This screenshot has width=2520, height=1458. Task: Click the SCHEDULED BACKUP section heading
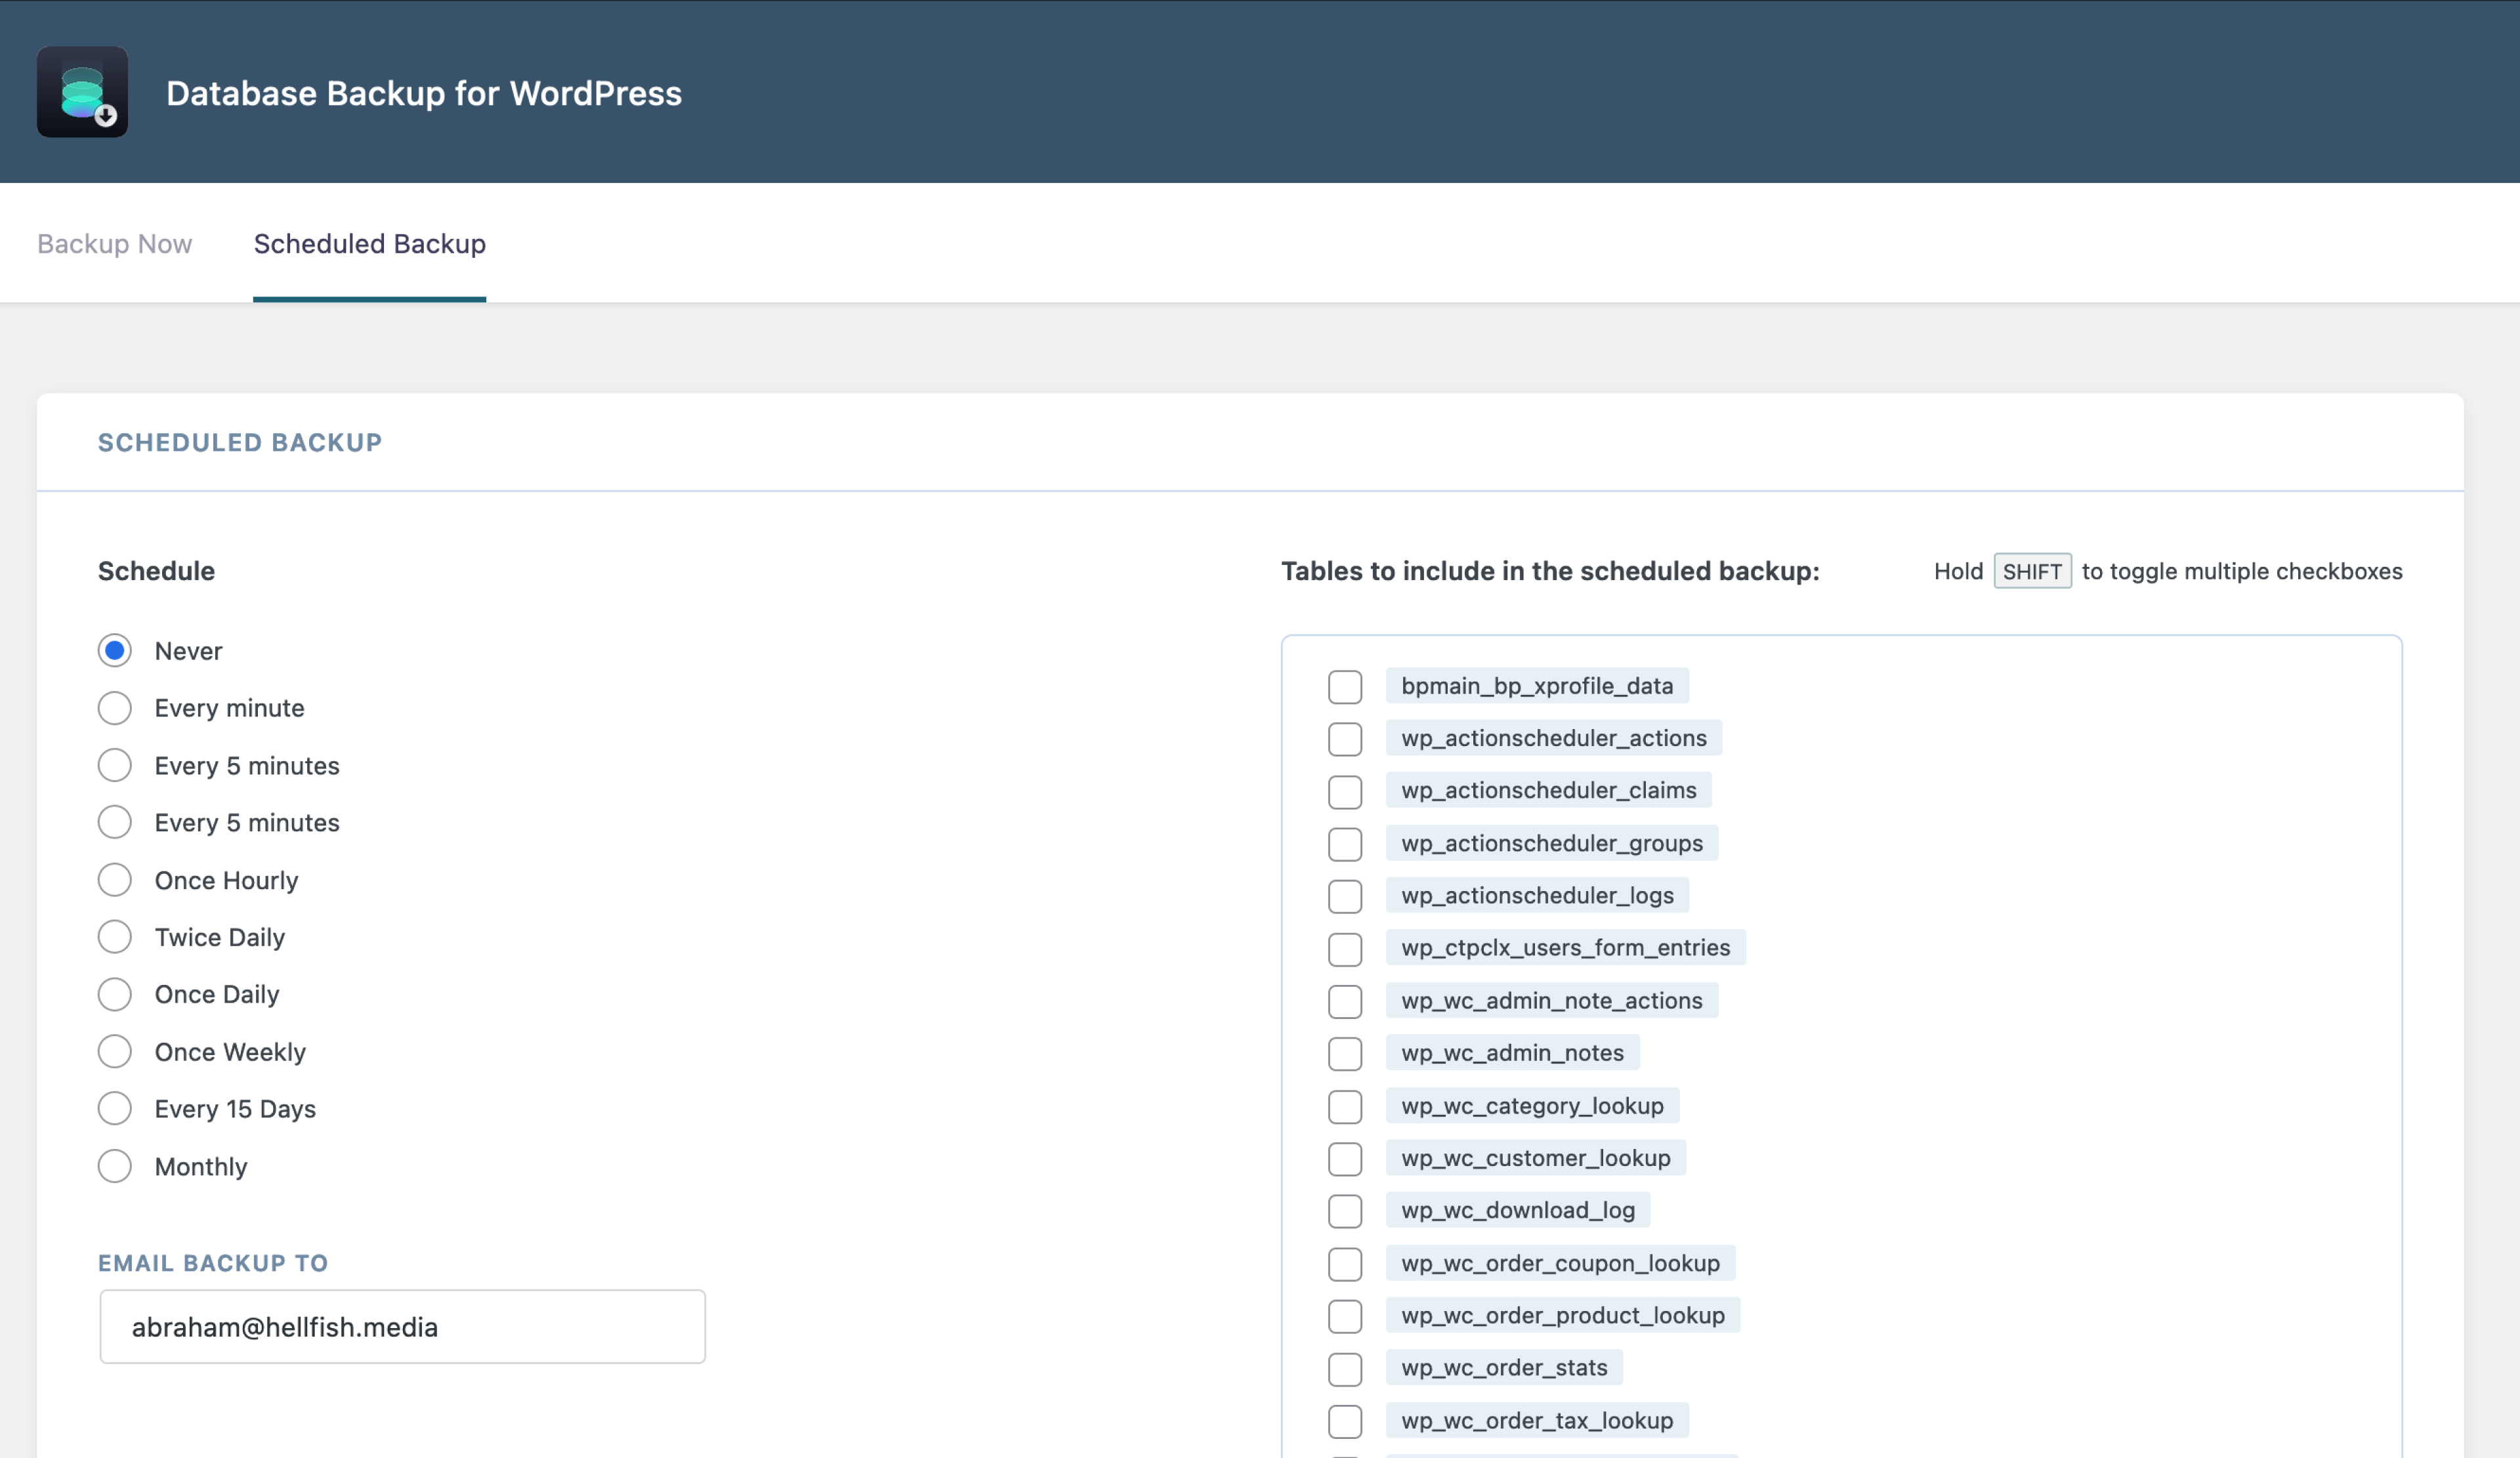point(240,442)
